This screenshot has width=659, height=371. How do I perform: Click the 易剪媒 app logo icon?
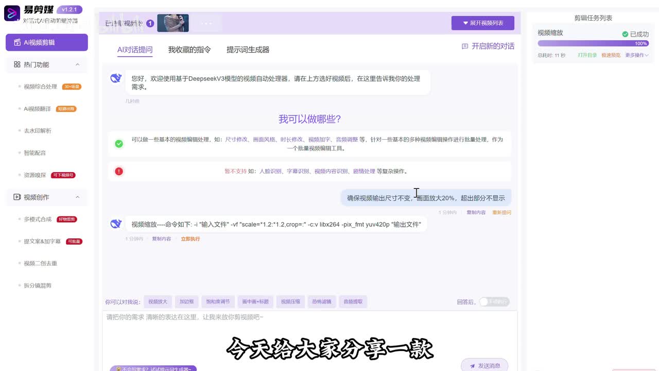click(12, 13)
